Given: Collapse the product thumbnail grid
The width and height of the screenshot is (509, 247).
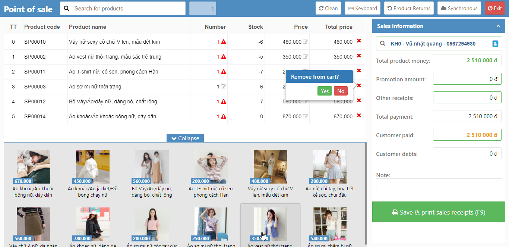Looking at the screenshot, I should coord(185,138).
